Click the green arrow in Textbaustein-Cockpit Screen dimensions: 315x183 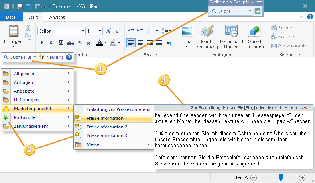pyautogui.click(x=258, y=12)
